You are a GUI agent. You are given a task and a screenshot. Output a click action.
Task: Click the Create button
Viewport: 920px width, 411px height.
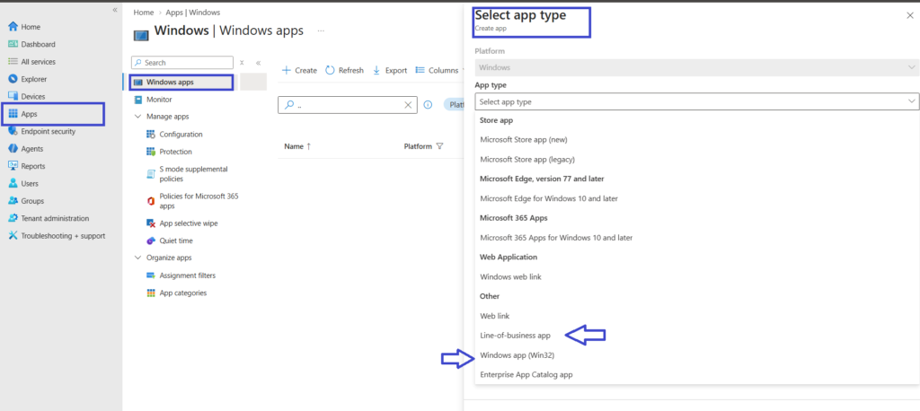[299, 70]
